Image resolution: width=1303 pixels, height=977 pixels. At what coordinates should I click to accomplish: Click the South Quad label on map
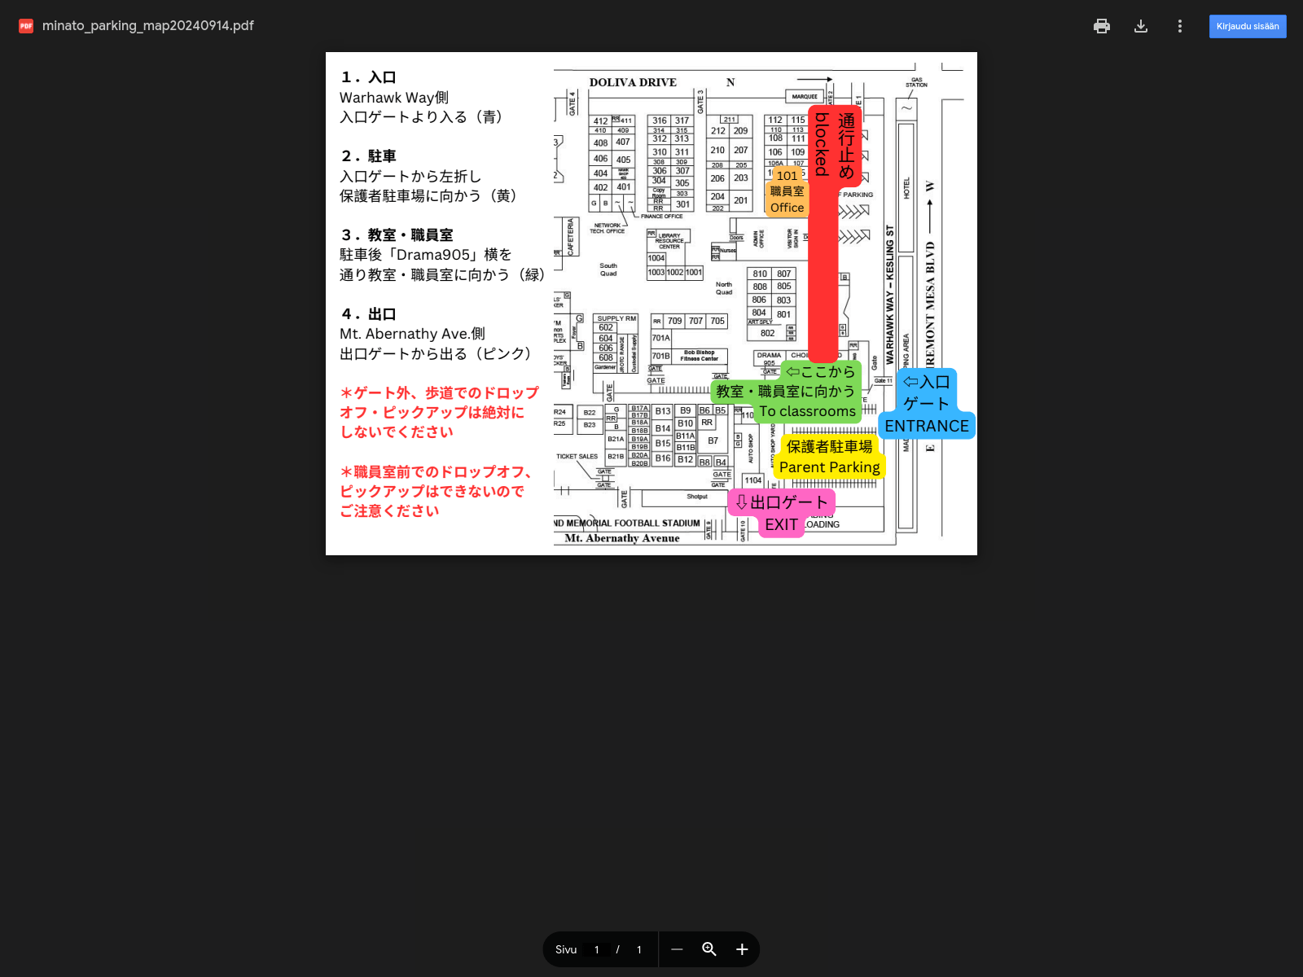(x=608, y=269)
